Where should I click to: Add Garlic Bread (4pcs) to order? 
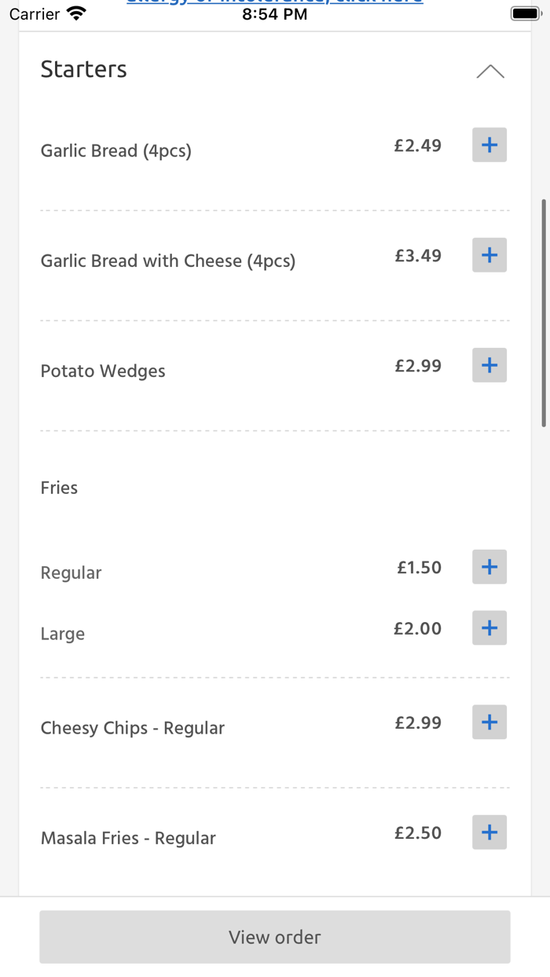coord(489,145)
